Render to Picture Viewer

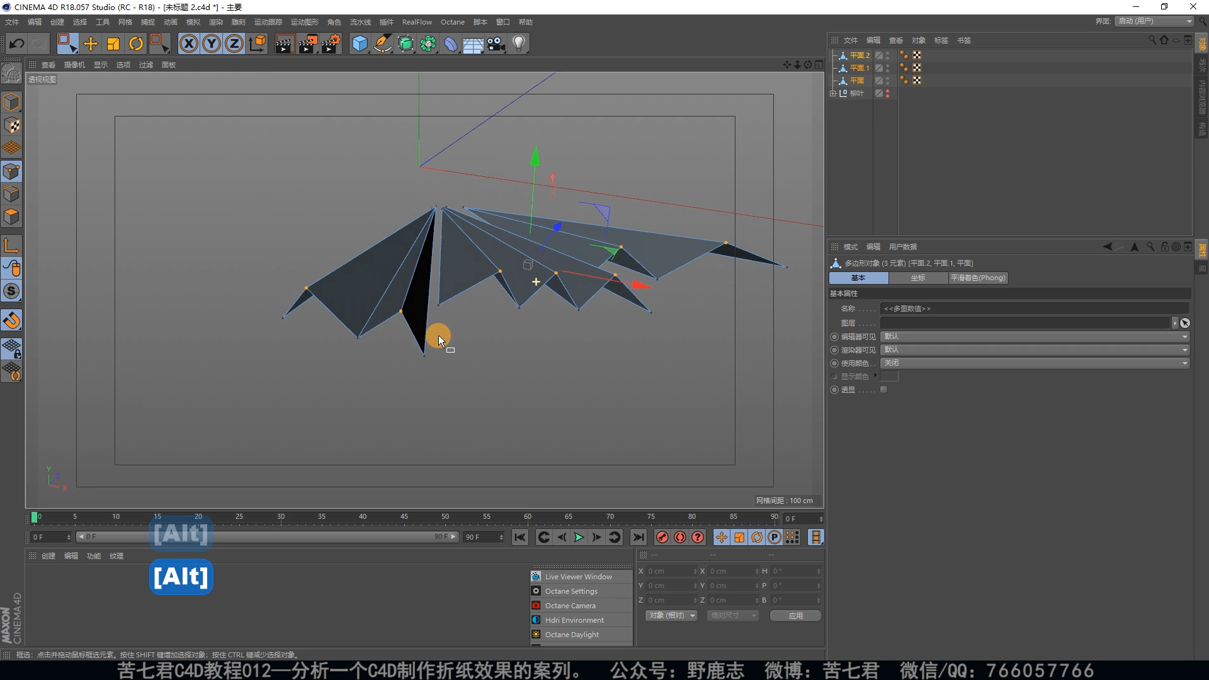pyautogui.click(x=308, y=43)
